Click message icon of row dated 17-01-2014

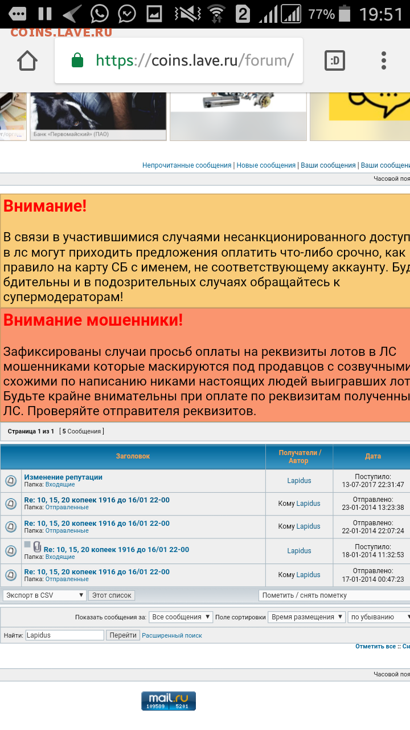point(11,575)
